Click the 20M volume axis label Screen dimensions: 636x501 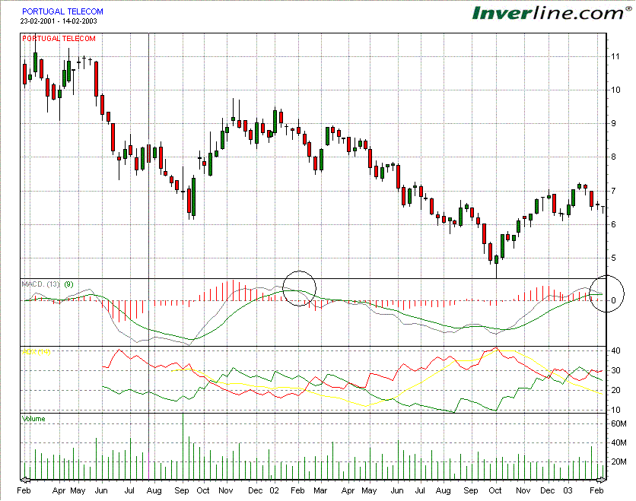click(x=619, y=461)
